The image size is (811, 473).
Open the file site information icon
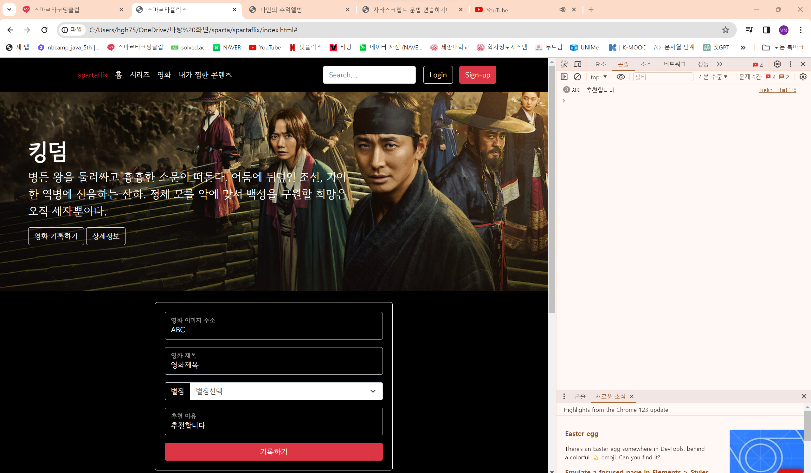coord(72,30)
